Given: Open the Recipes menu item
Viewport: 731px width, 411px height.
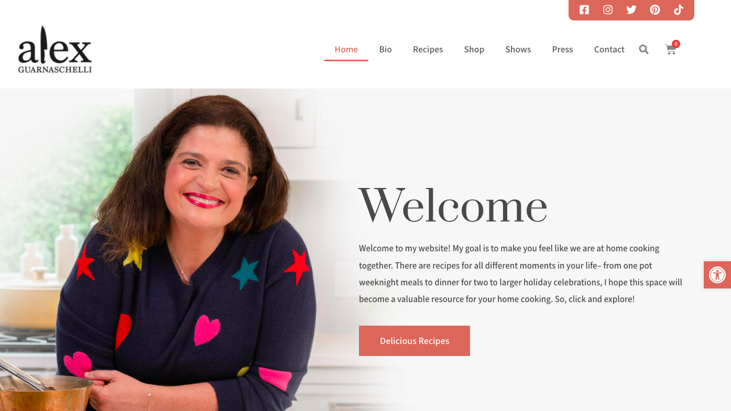Looking at the screenshot, I should (428, 49).
